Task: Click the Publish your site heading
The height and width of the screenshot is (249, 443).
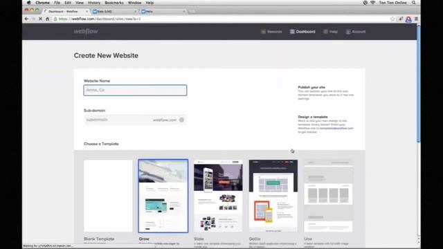Action: (311, 87)
